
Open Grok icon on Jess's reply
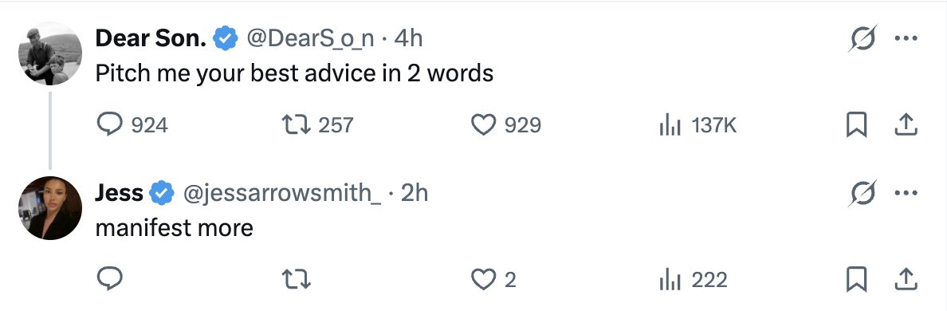point(863,193)
